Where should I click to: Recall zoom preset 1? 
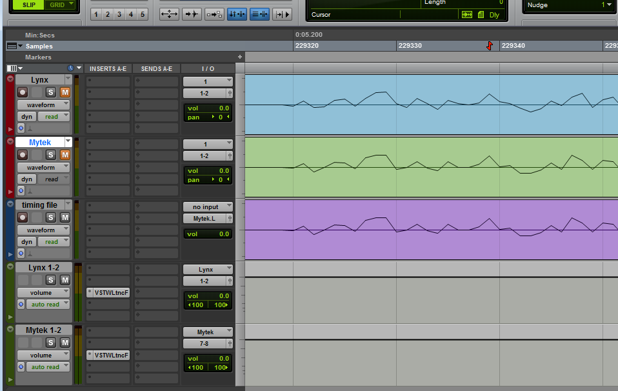pos(95,15)
